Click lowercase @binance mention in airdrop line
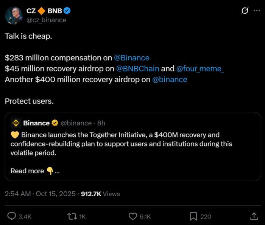 point(169,80)
